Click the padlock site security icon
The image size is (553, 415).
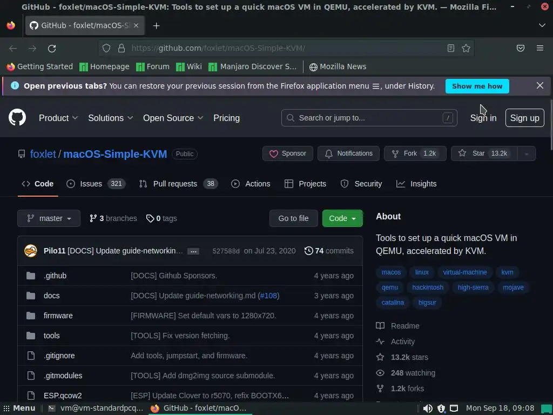click(x=122, y=48)
